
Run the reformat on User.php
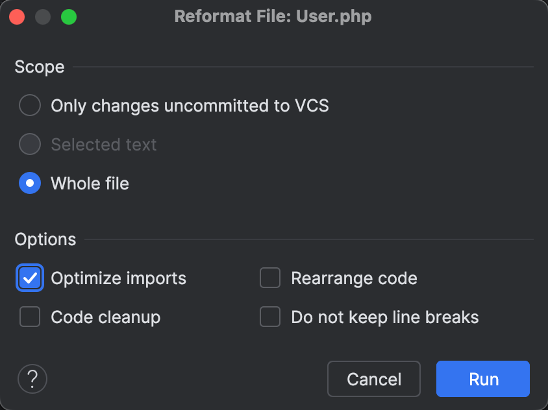(x=482, y=379)
